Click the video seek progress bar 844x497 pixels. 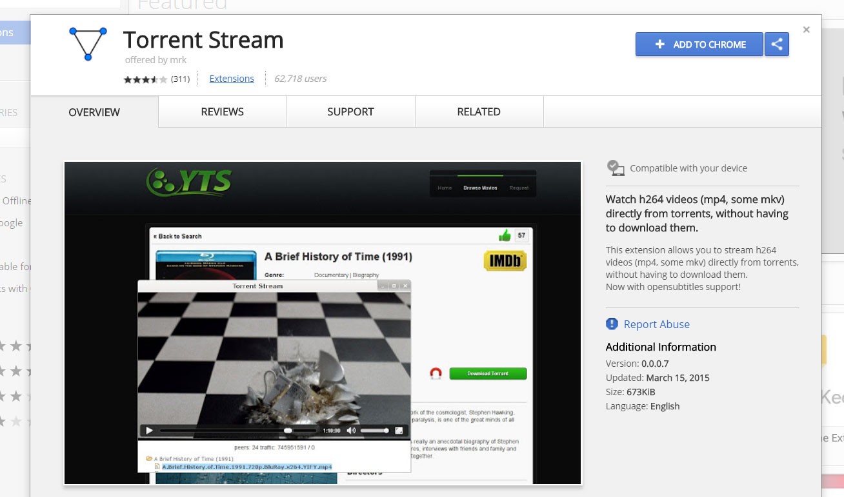(x=237, y=431)
